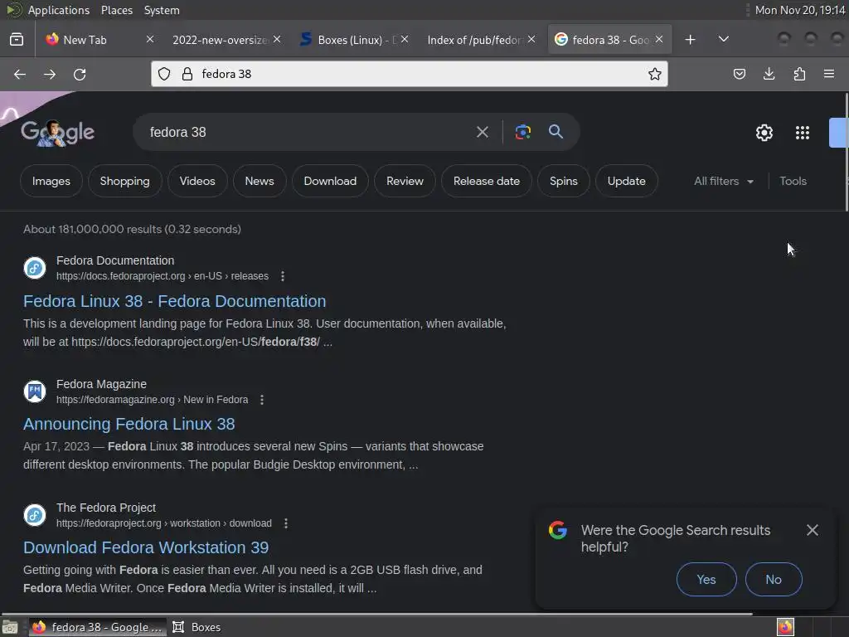Open the Places menu
Screen dimensions: 849x637
(x=116, y=10)
